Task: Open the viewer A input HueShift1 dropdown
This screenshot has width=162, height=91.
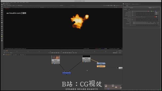Action: point(62,6)
